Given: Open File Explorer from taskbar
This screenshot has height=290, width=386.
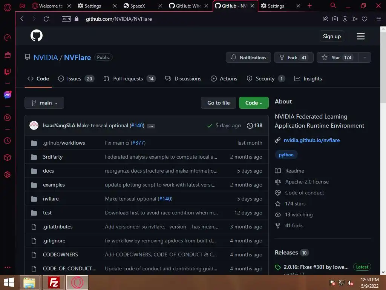Looking at the screenshot, I should (29, 282).
